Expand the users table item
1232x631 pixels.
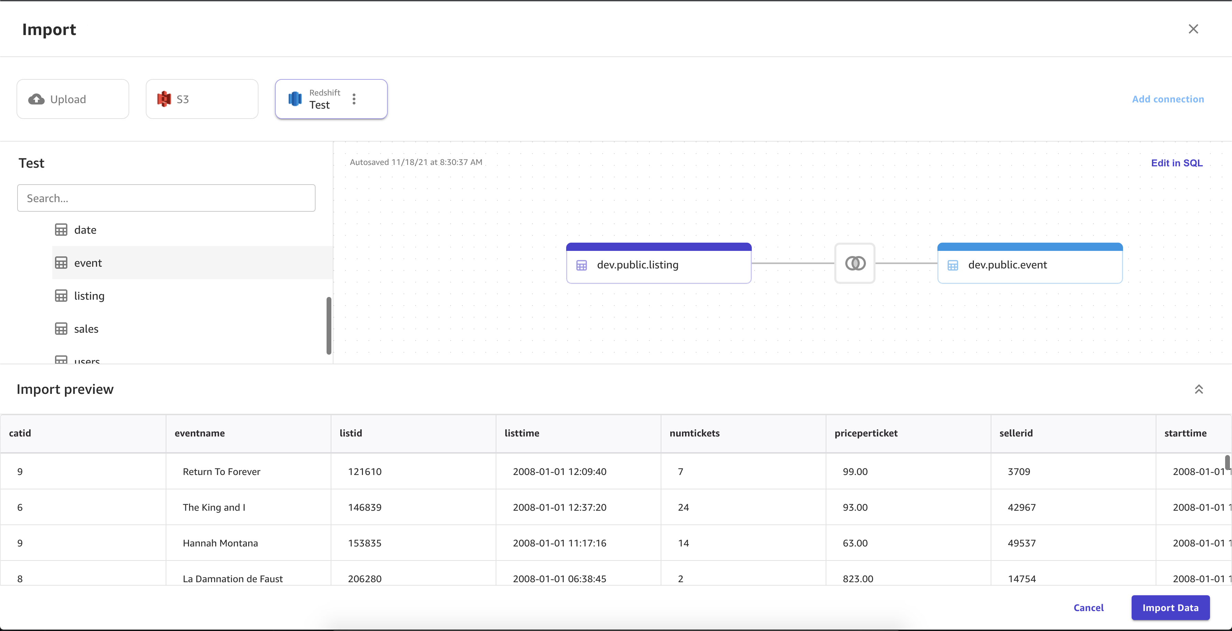(87, 361)
